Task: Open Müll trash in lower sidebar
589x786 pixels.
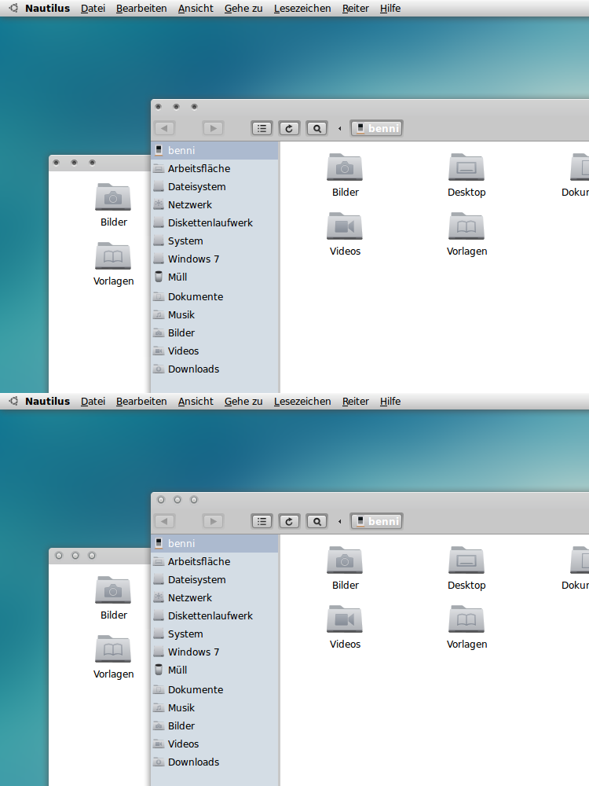Action: pos(214,670)
